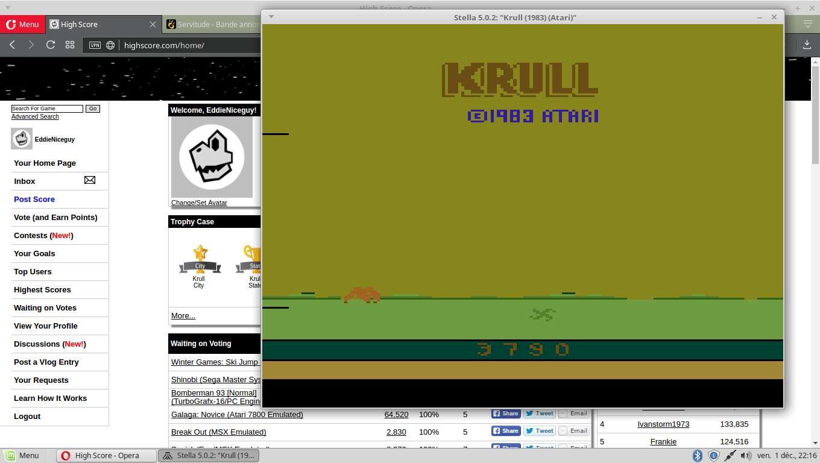Open the Linux Mint Menu in taskbar
The image size is (820, 463).
coord(22,456)
